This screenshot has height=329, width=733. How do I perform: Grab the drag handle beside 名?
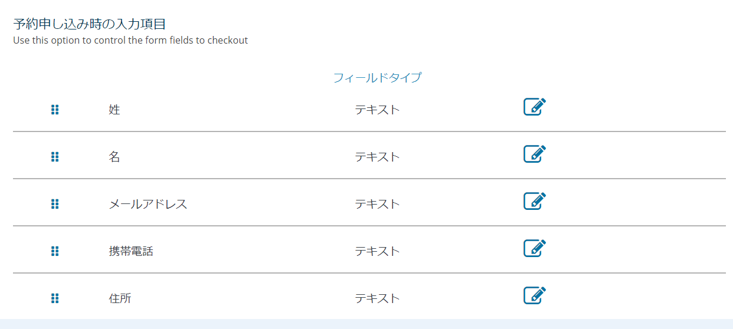coord(55,157)
